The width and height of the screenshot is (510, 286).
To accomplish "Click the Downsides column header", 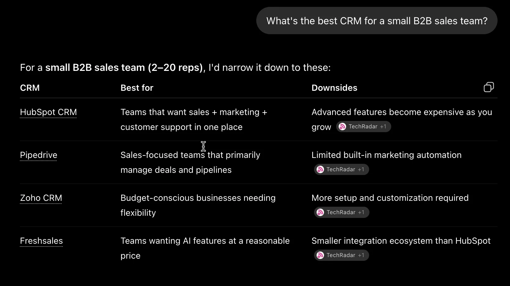I will point(334,88).
